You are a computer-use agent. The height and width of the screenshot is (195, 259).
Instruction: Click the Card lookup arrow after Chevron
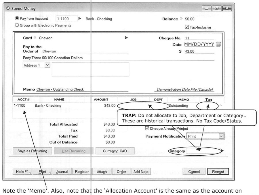pyautogui.click(x=126, y=38)
